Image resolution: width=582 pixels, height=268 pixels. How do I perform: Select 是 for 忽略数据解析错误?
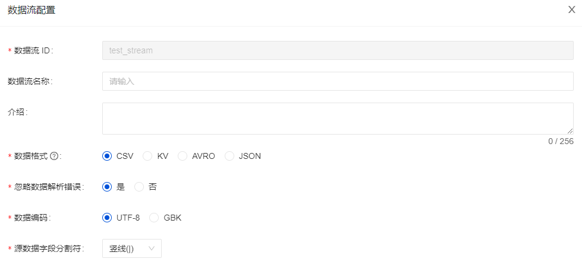107,187
